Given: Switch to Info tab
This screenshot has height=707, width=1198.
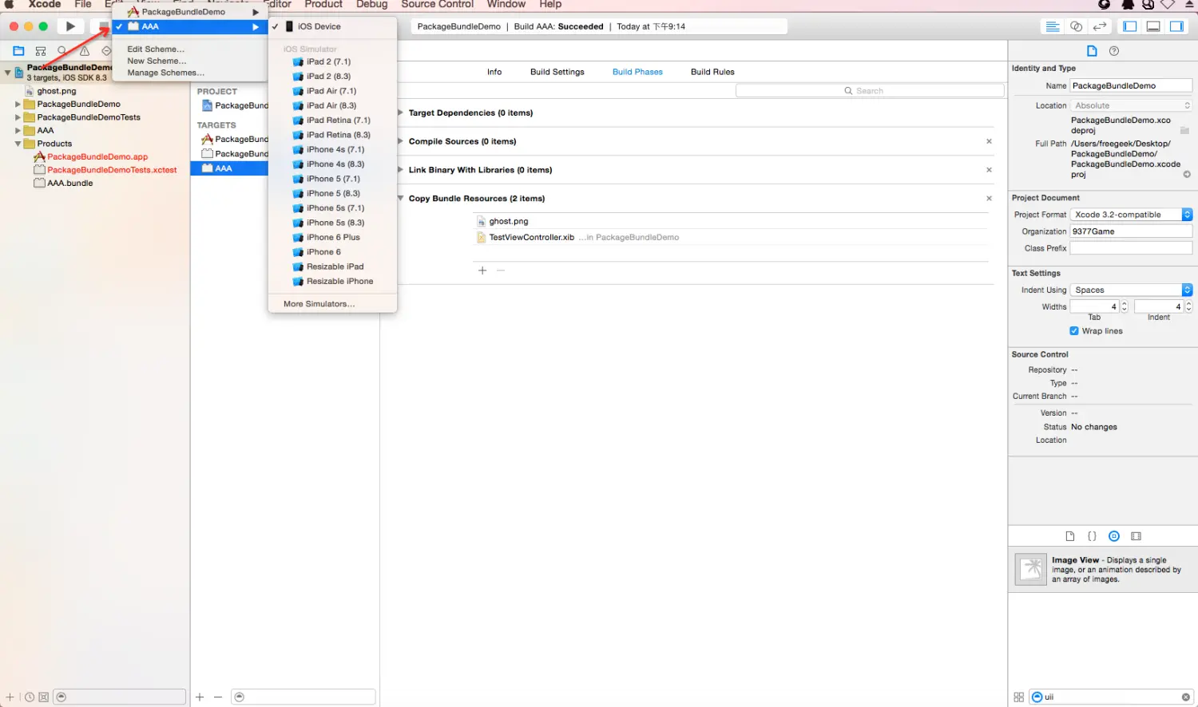Looking at the screenshot, I should click(494, 72).
